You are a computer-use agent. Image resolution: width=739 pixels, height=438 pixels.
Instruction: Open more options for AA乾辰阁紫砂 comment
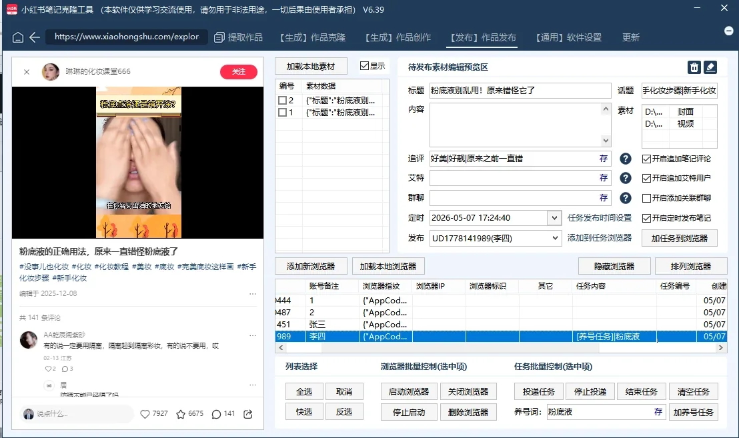(253, 335)
